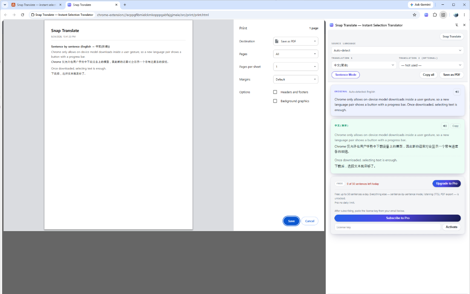
Task: Open the Chrome profile avatar
Action: [456, 15]
